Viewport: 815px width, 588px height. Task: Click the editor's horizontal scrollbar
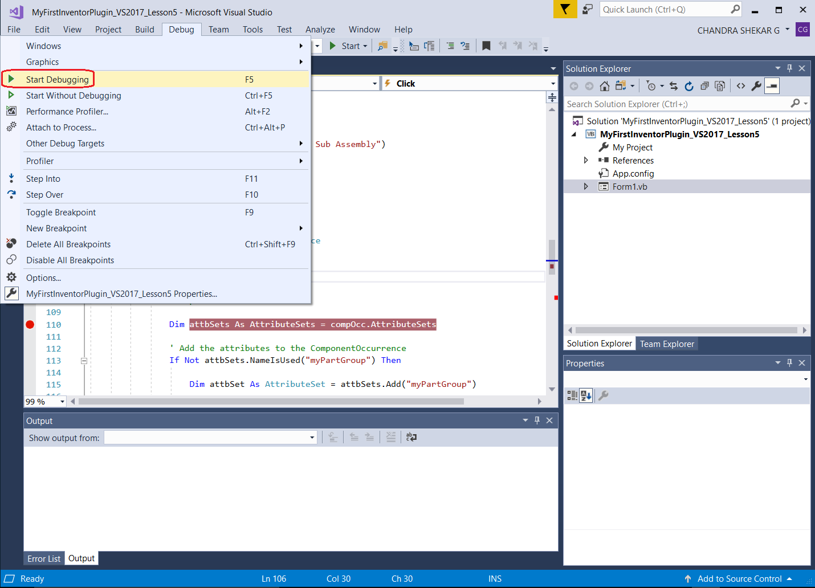[x=271, y=402]
